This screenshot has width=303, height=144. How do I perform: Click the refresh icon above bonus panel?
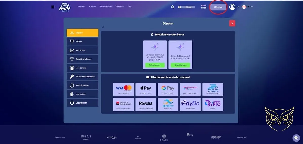103,27
